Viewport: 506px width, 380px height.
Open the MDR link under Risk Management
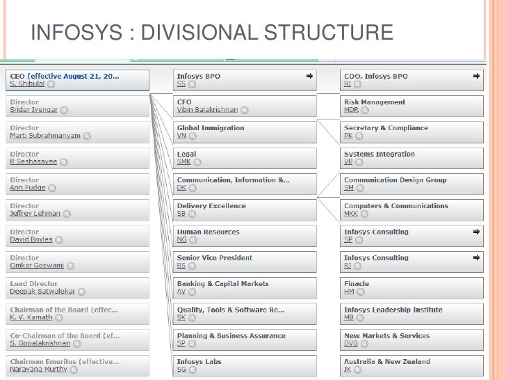pyautogui.click(x=351, y=109)
